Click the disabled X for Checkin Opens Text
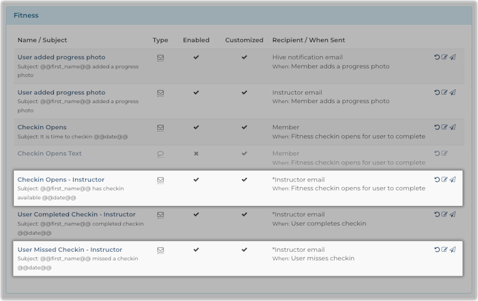Screen dimensions: 478x301 196,154
